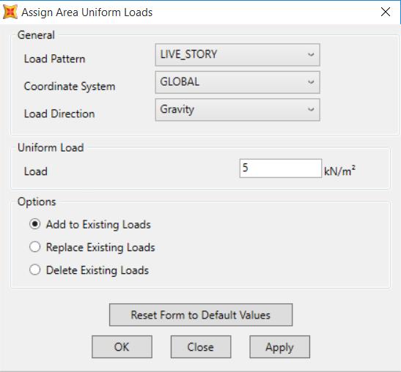Click the Load Pattern label
This screenshot has height=372, width=401.
(x=54, y=59)
